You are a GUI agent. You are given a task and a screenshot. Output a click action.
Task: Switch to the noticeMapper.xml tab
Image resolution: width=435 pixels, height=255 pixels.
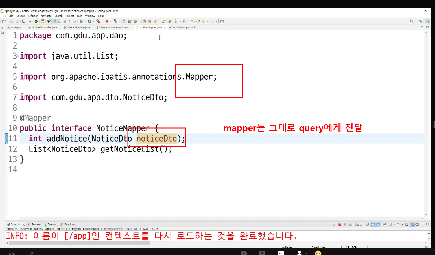(182, 27)
